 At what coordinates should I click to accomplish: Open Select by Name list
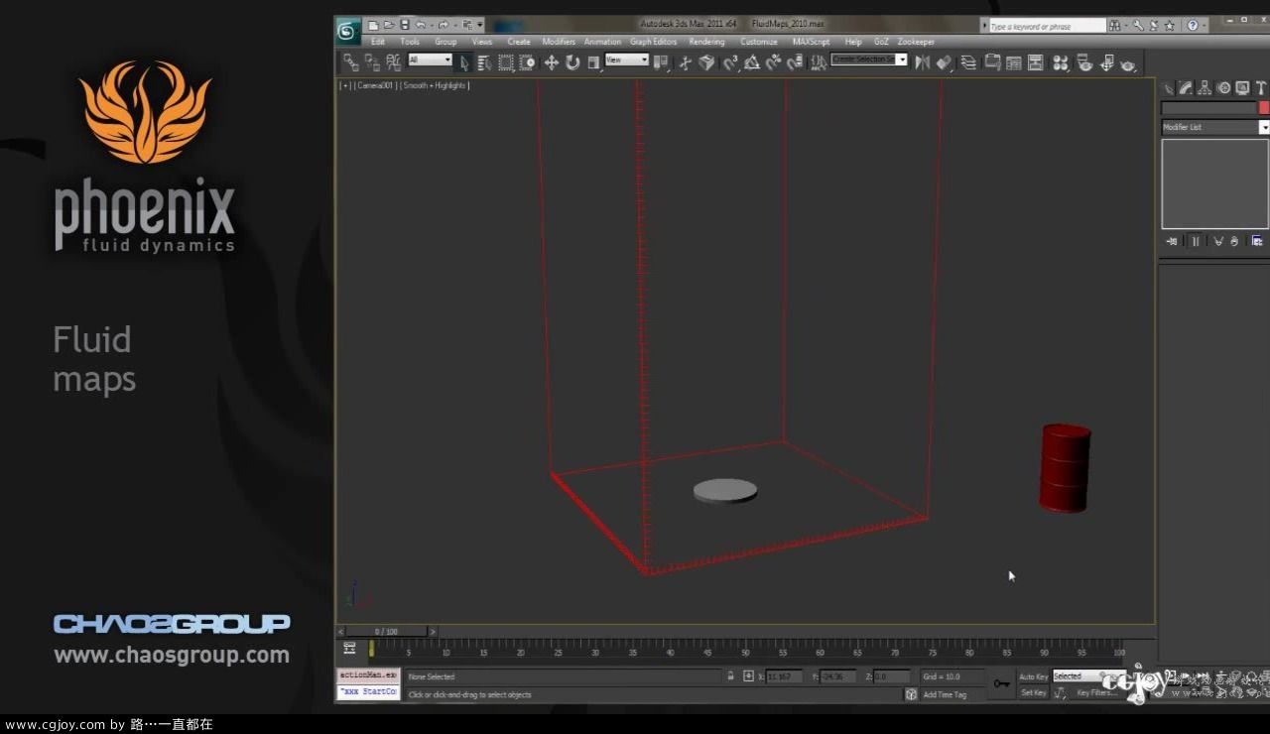click(x=484, y=62)
